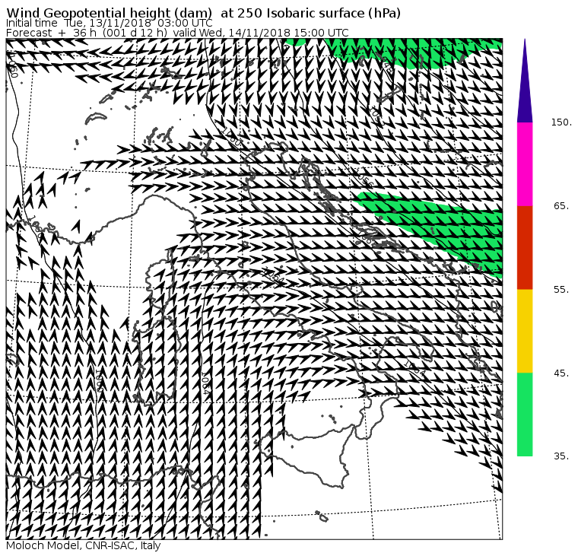The image size is (578, 556).
Task: Click the '1060' contour label at upper left
Action: tap(13, 65)
